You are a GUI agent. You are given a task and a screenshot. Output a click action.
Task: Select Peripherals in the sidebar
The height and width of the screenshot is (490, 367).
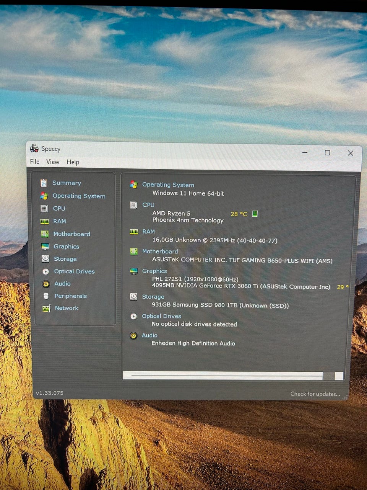[x=71, y=296]
